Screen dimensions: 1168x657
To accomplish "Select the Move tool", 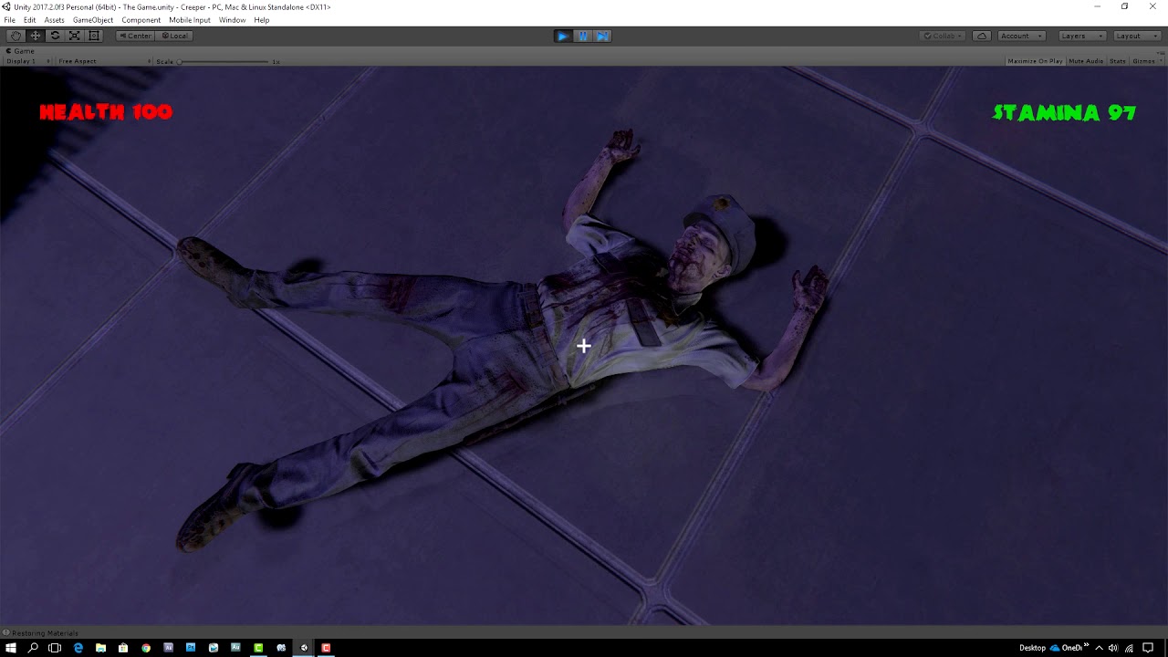I will pos(36,36).
